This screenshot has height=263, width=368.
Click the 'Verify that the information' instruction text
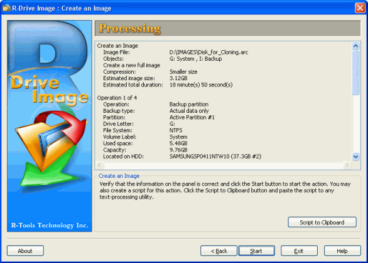pos(225,190)
